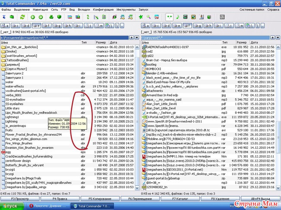Click the colorful picture toolbar icon
The height and width of the screenshot is (210, 281).
click(156, 17)
